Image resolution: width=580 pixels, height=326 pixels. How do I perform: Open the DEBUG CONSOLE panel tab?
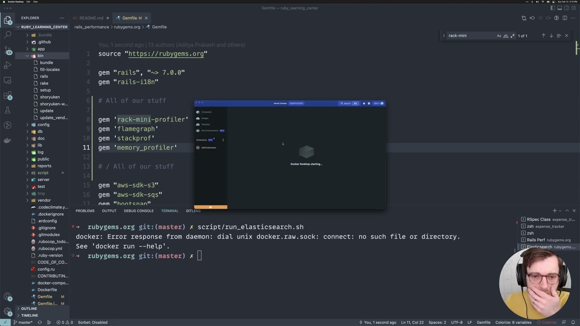tap(139, 211)
